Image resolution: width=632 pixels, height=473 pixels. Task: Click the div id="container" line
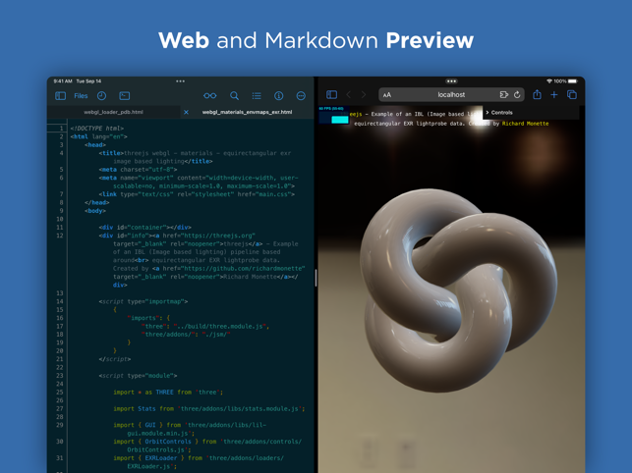click(145, 228)
